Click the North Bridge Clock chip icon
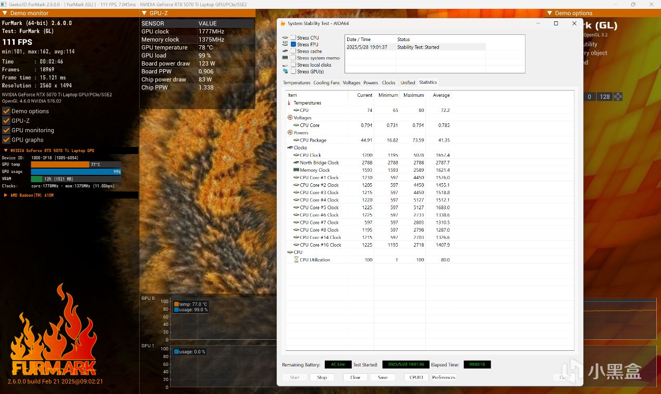 tap(296, 163)
